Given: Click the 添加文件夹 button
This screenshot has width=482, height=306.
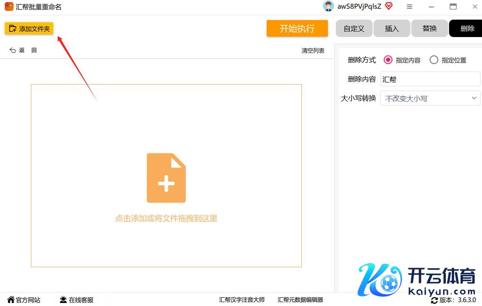Looking at the screenshot, I should pos(29,29).
